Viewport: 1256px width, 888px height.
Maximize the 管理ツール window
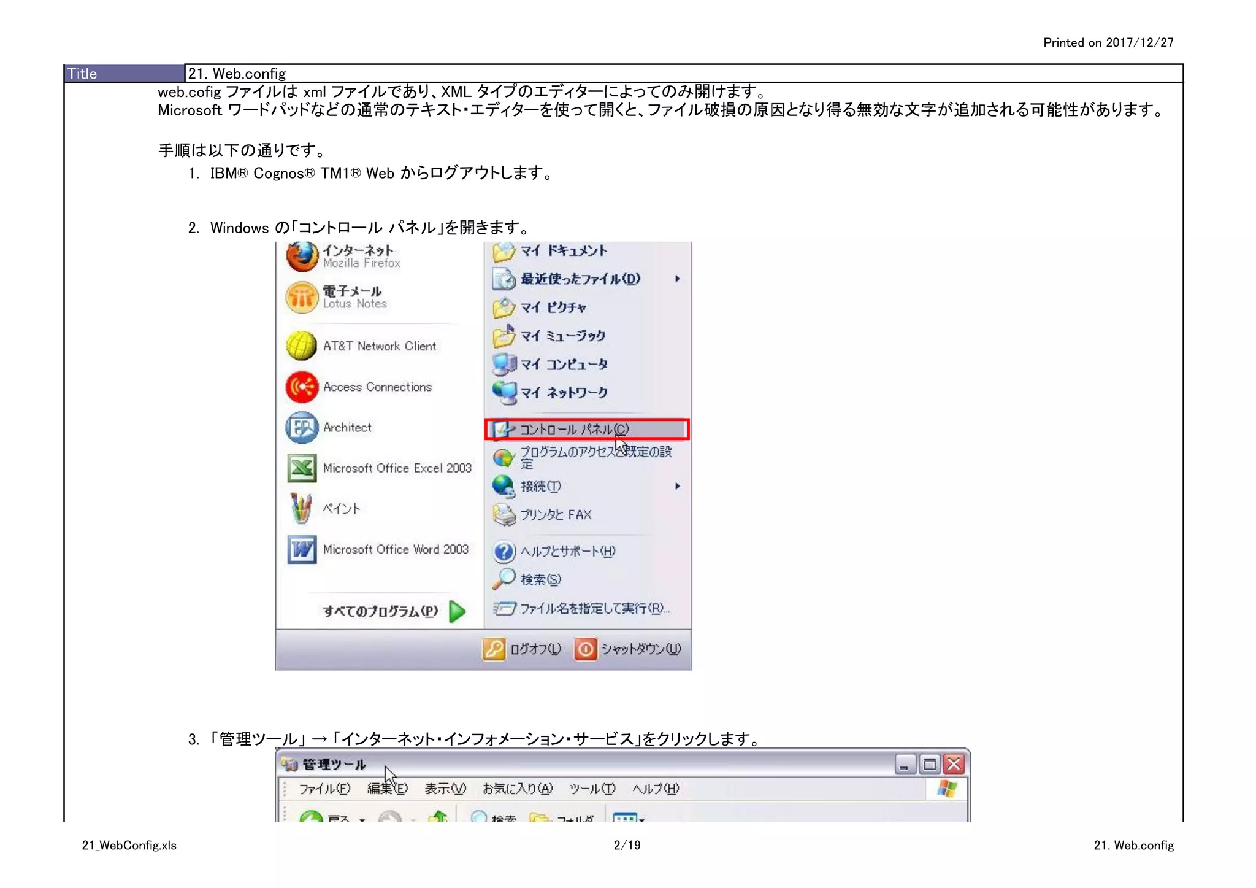pos(930,765)
